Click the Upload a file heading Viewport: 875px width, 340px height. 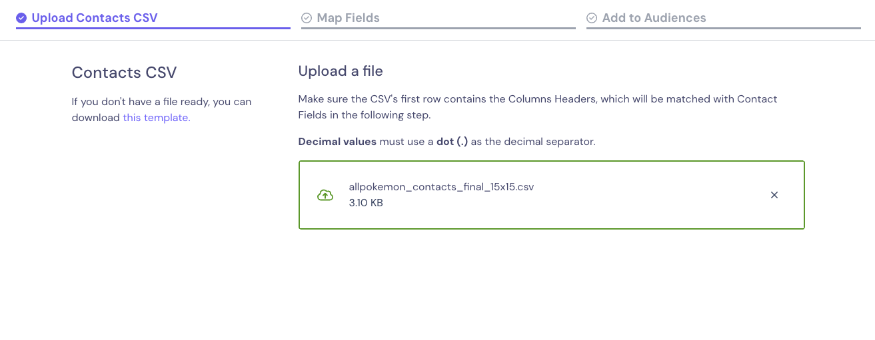341,71
